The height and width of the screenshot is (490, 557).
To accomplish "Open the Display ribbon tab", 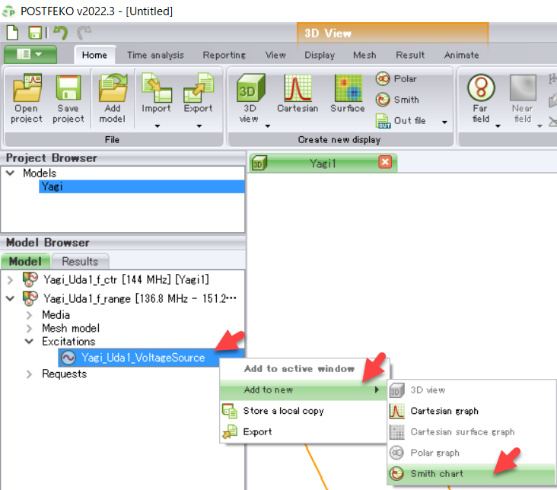I will [x=320, y=55].
